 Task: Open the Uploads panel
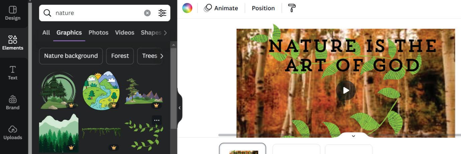[x=12, y=132]
